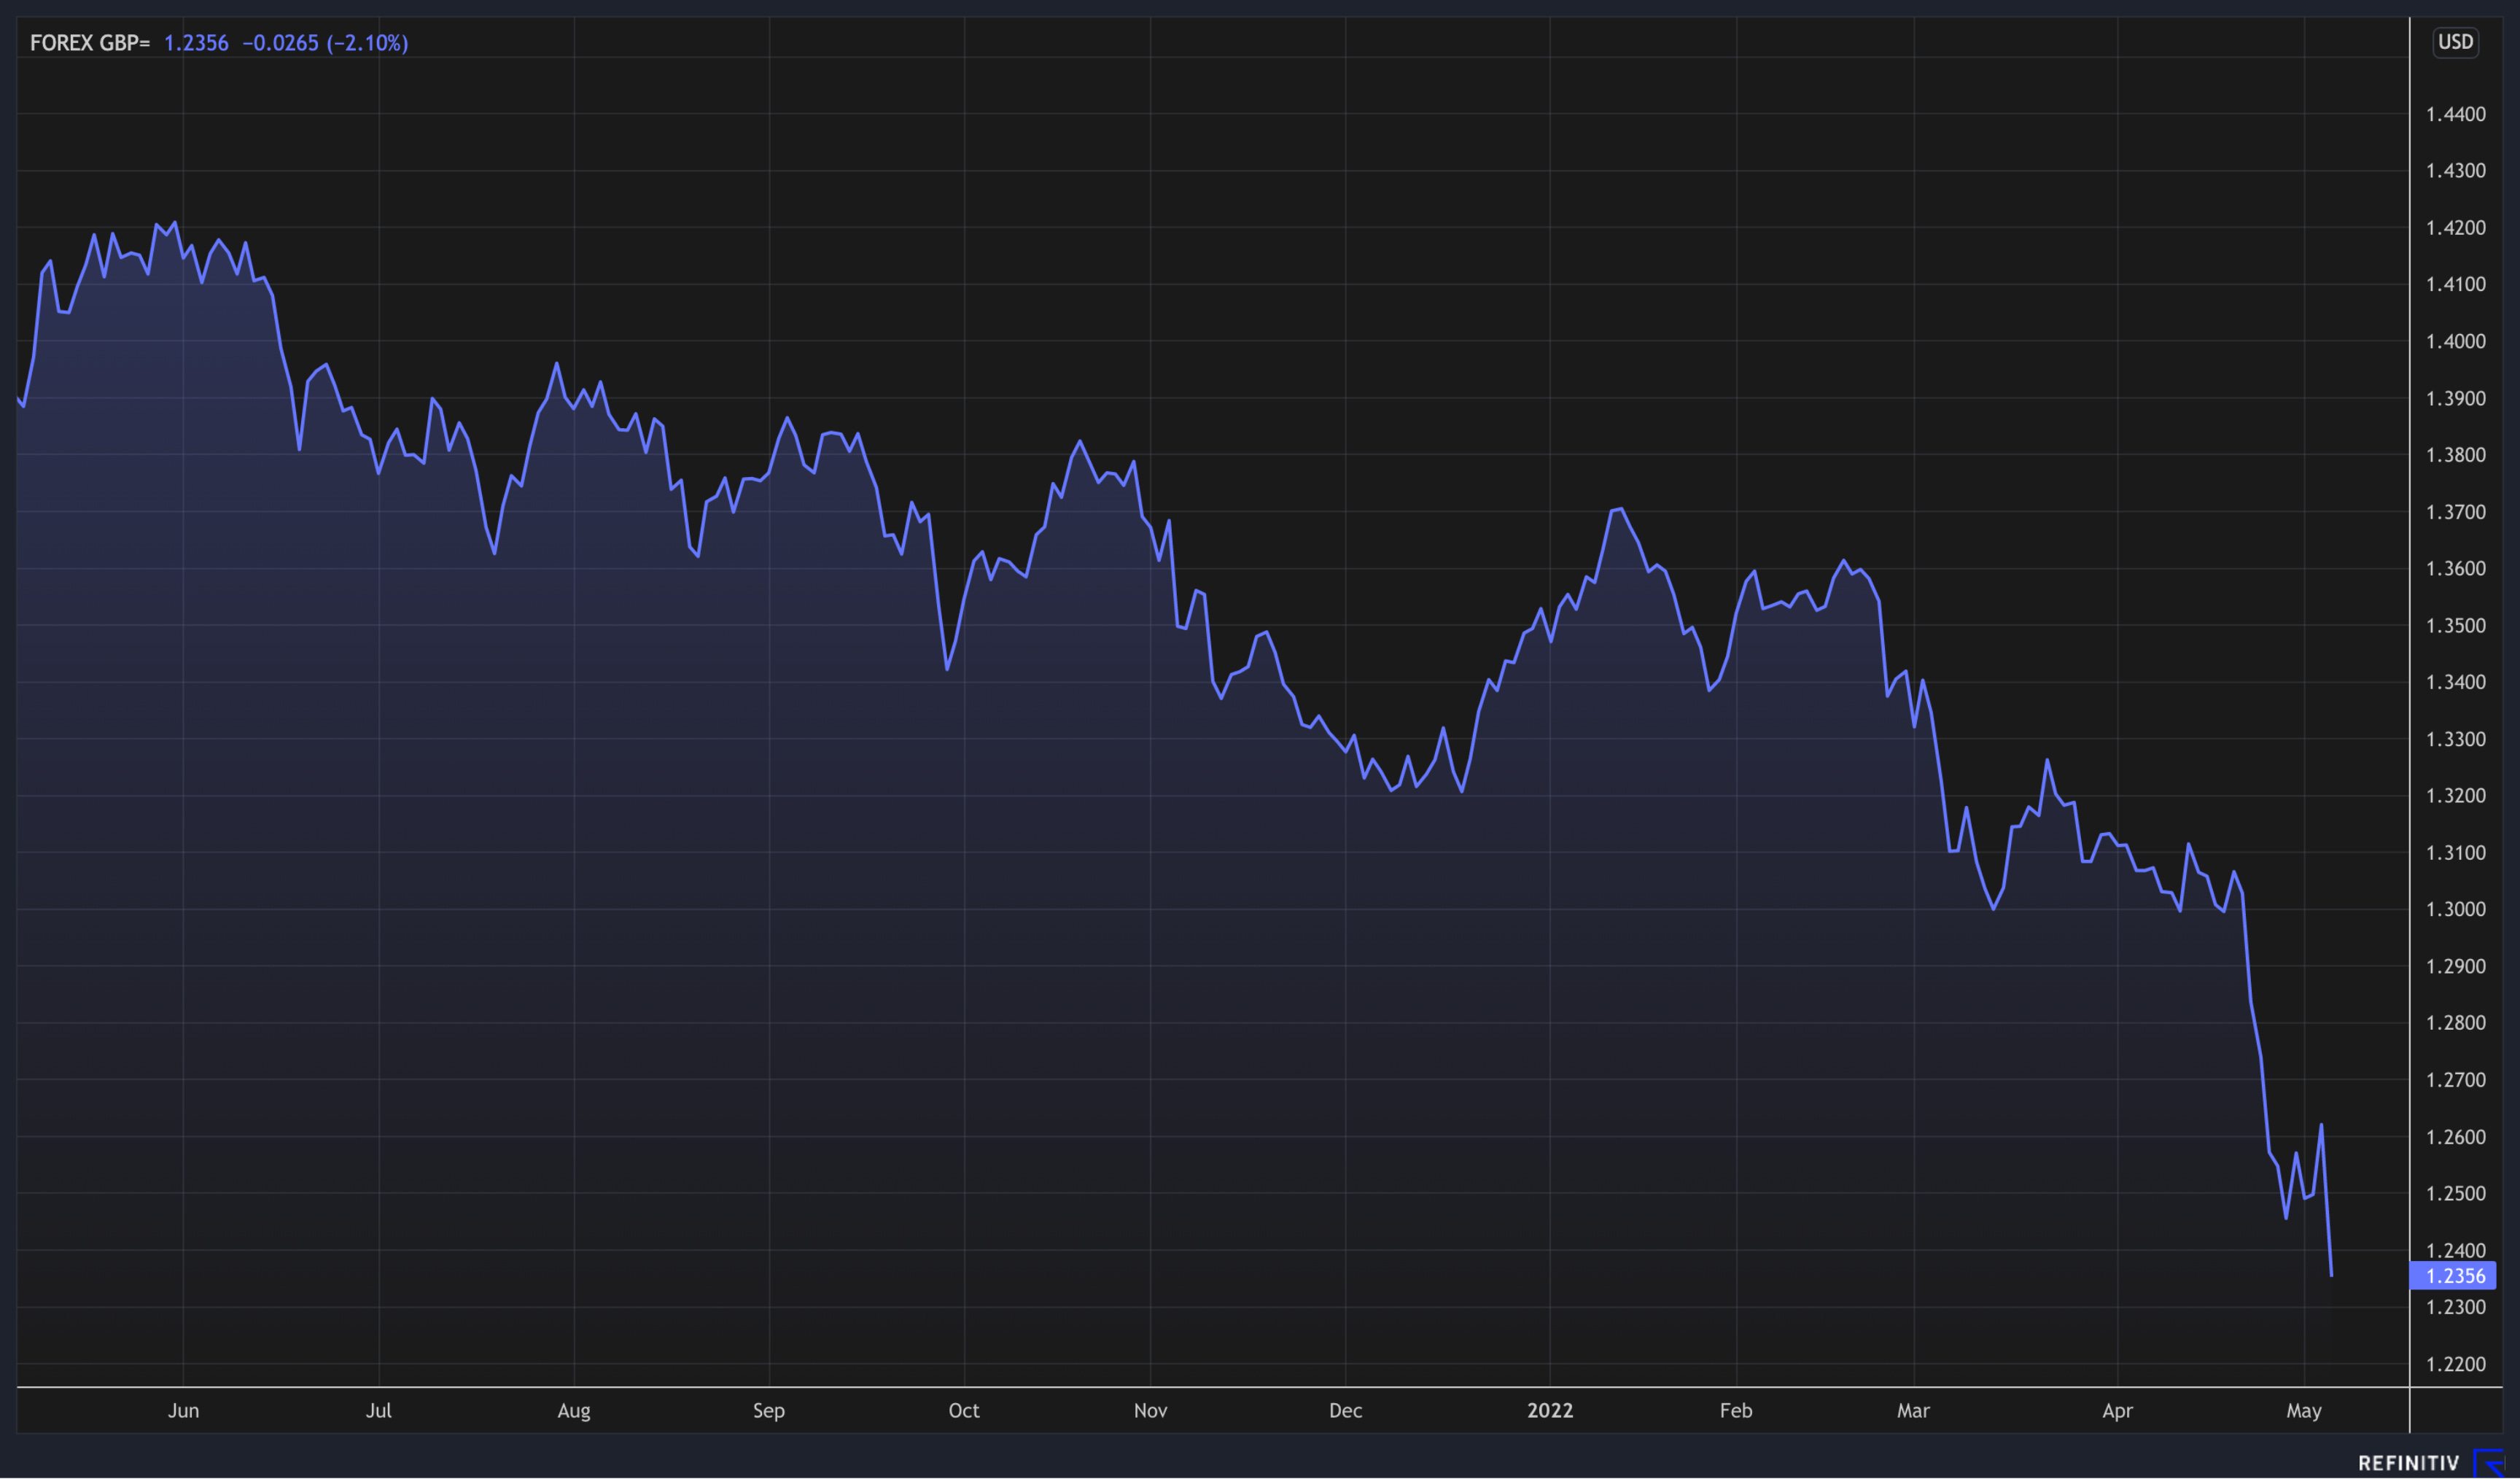
Task: Click the 1.3500 price axis label
Action: click(2456, 626)
